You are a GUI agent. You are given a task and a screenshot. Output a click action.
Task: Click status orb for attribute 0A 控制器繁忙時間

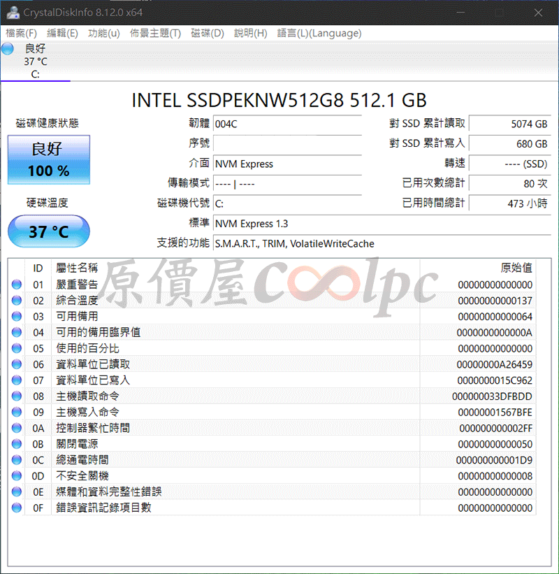[17, 428]
